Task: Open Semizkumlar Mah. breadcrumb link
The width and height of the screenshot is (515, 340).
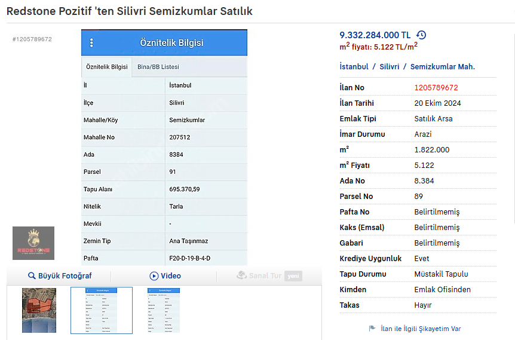Action: (442, 67)
